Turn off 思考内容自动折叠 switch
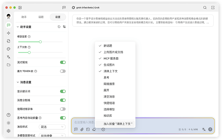 [x=63, y=118]
